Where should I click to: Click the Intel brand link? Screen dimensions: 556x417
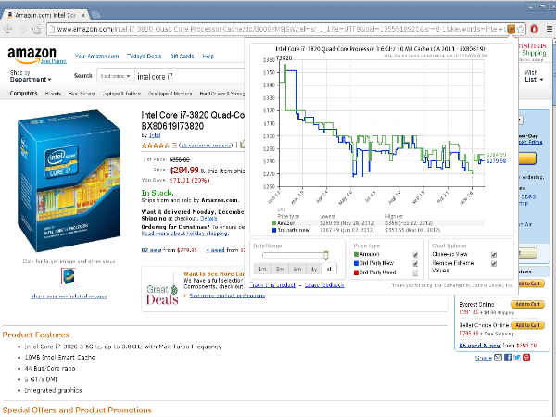155,135
